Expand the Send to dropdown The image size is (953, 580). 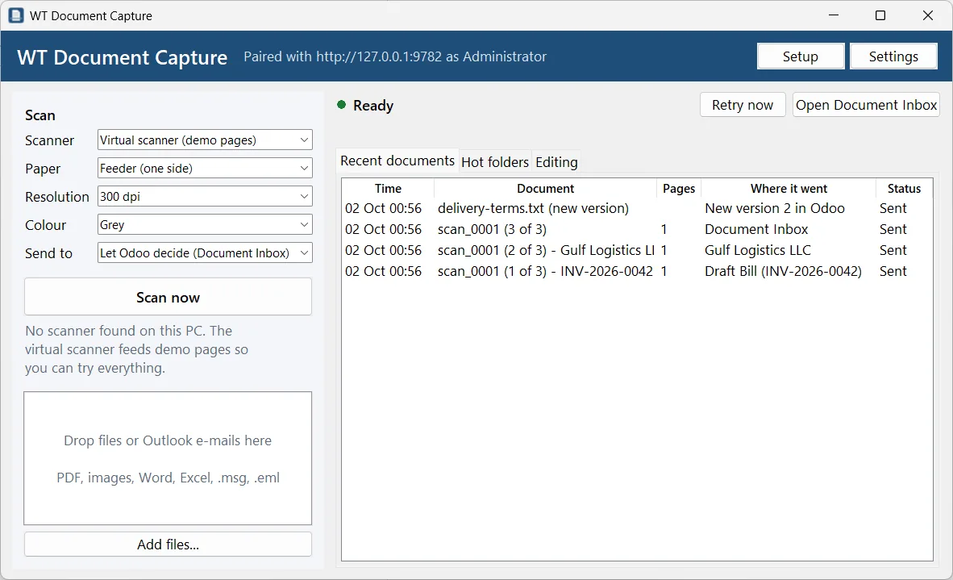click(205, 253)
